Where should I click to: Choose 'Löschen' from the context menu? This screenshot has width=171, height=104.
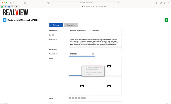pos(88,75)
